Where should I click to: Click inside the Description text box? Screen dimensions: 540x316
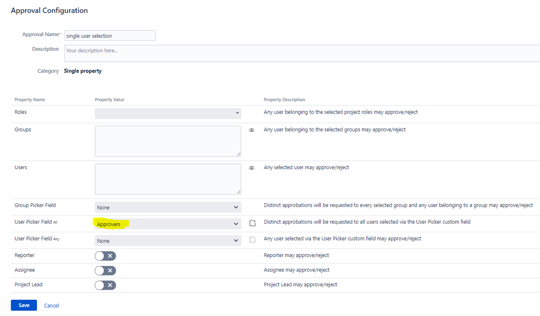[x=301, y=53]
